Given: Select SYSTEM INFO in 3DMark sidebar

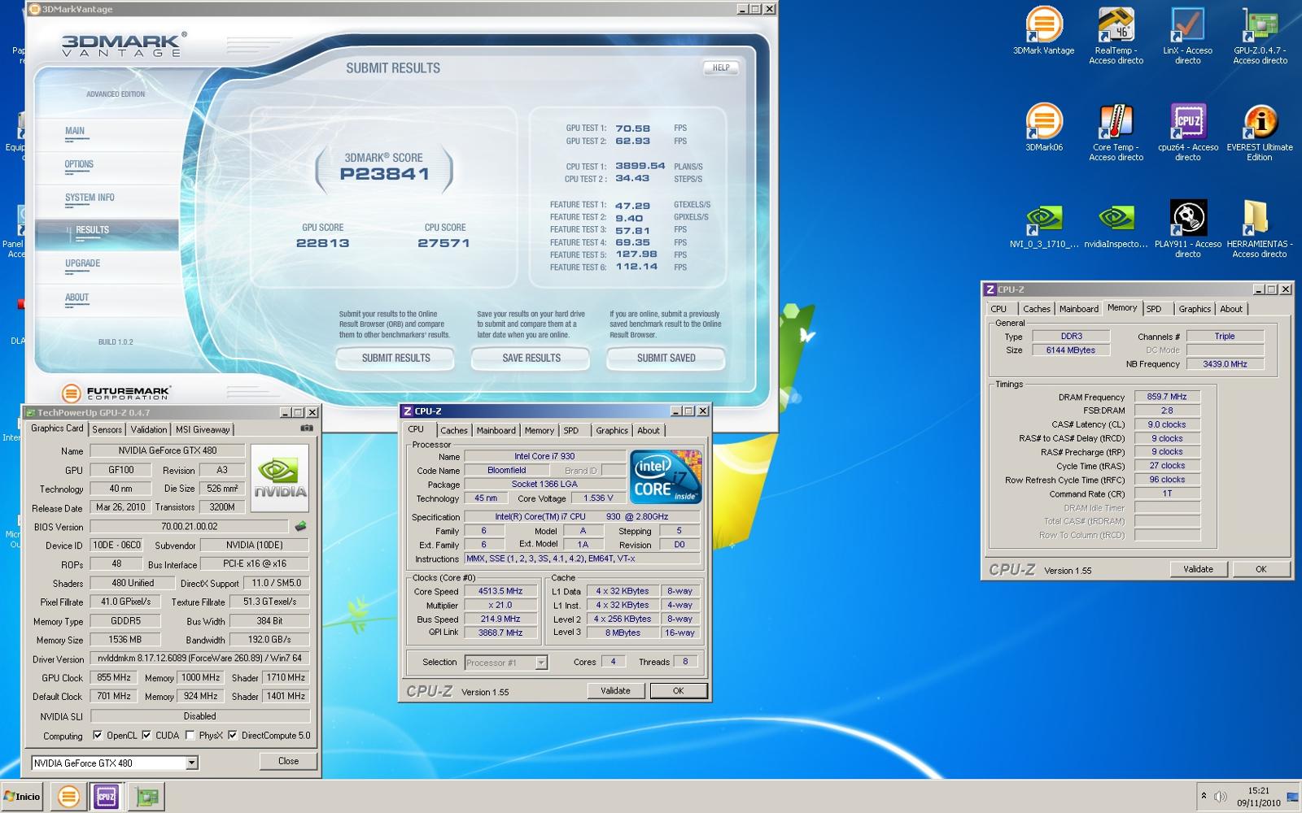Looking at the screenshot, I should 90,198.
